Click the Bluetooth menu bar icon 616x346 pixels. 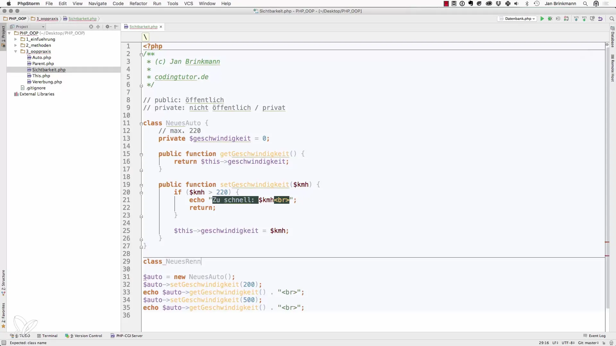click(527, 4)
